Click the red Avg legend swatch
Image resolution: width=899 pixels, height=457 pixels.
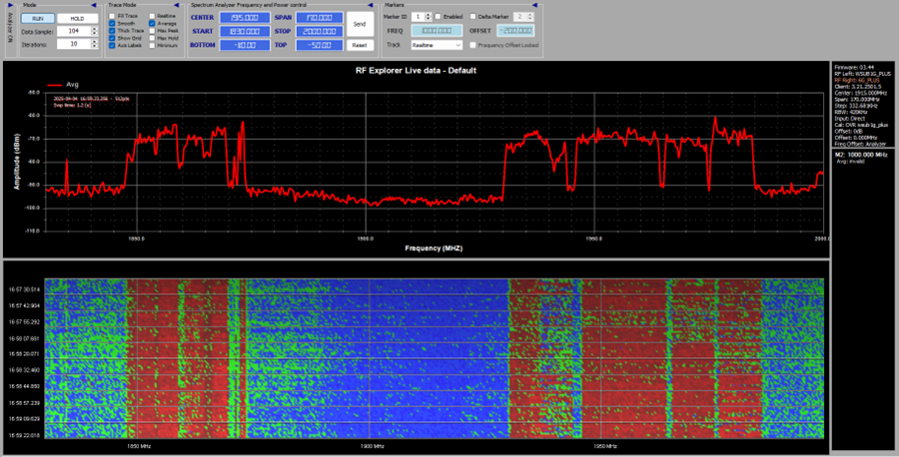(x=53, y=85)
